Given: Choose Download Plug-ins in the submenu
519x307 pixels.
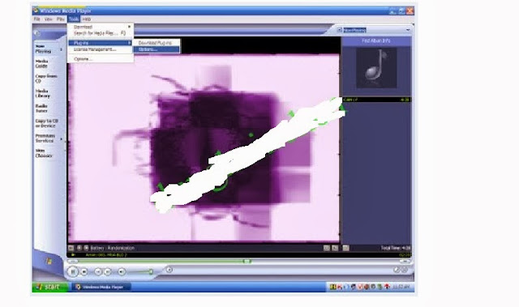Looking at the screenshot, I should (157, 43).
